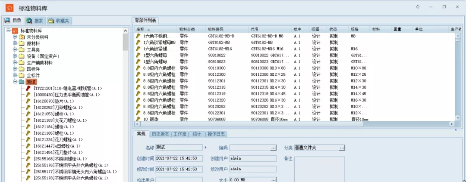Open the 操作日志 tab
This screenshot has width=466, height=182.
point(216,134)
